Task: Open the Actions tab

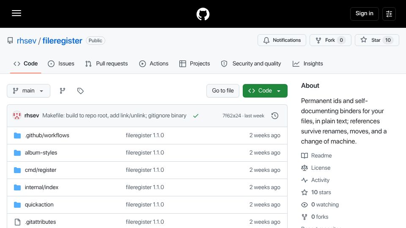Action: pos(154,64)
